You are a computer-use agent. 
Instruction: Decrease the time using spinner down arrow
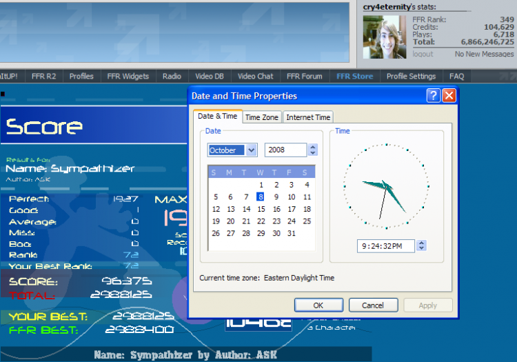pyautogui.click(x=421, y=248)
